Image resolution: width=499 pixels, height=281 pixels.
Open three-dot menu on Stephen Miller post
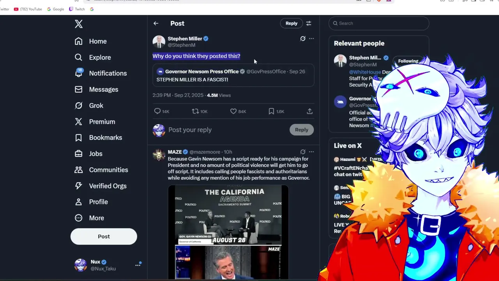(311, 39)
